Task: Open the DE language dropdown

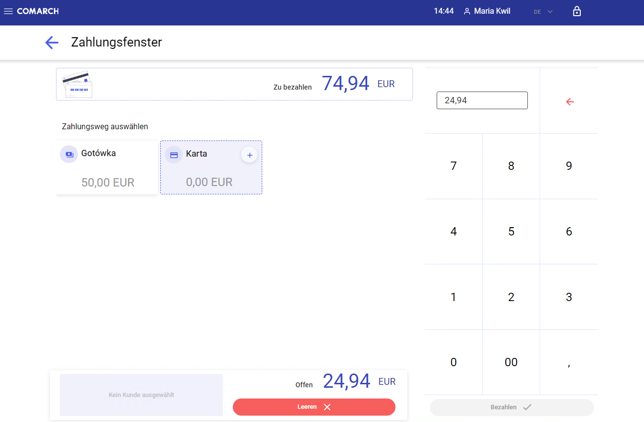Action: (x=543, y=12)
